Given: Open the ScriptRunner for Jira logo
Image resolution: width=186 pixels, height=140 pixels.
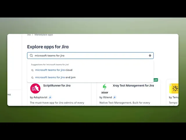Looking at the screenshot, I should (x=35, y=88).
